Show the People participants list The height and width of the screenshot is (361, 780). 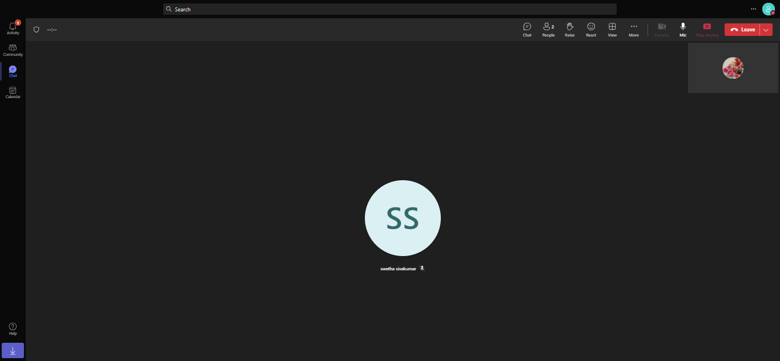[548, 30]
